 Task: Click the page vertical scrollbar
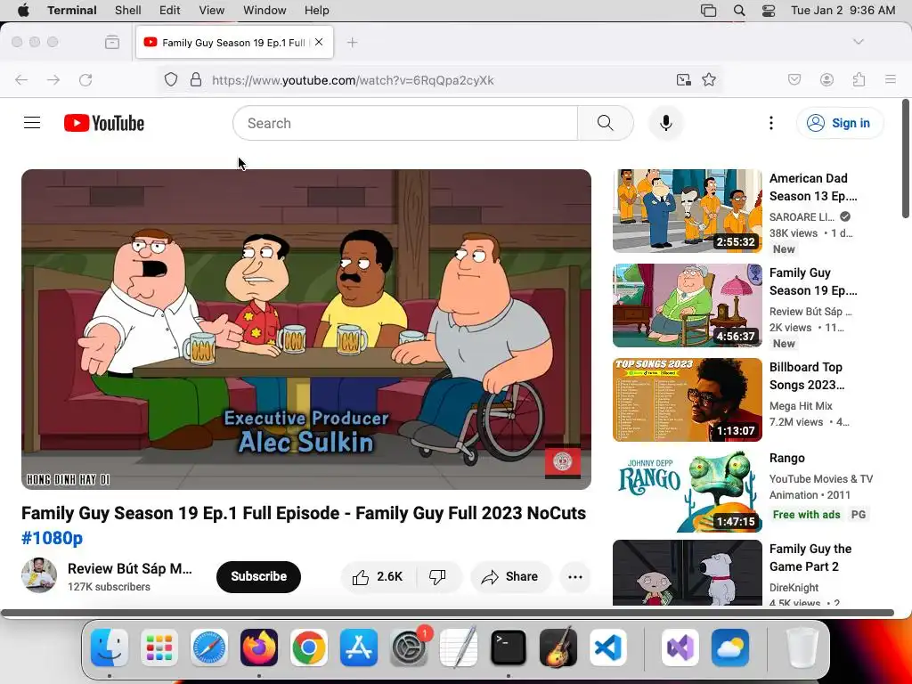point(905,159)
